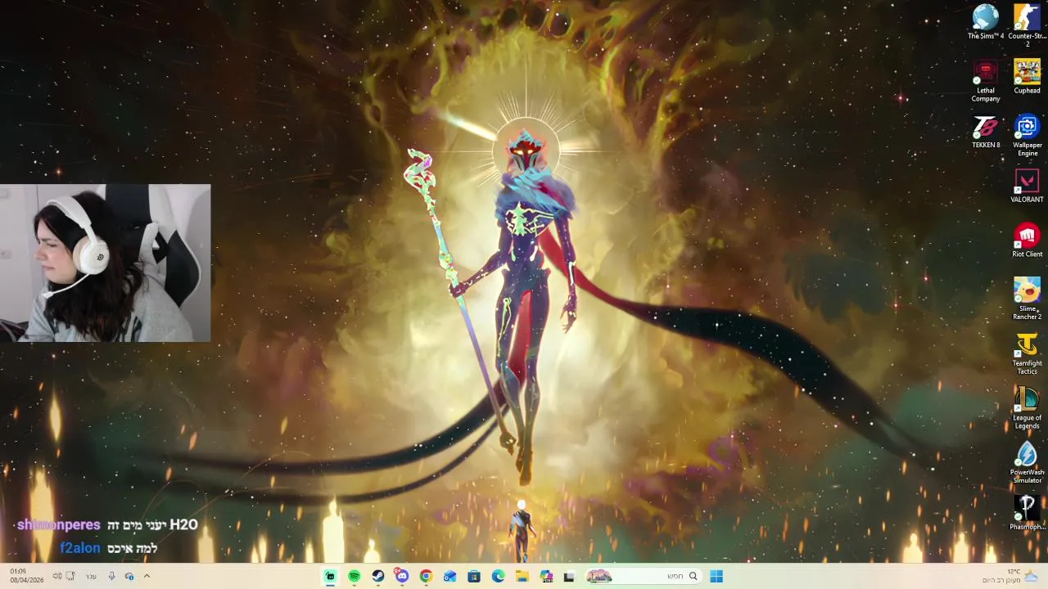Open the Task View taskbar icon

569,576
